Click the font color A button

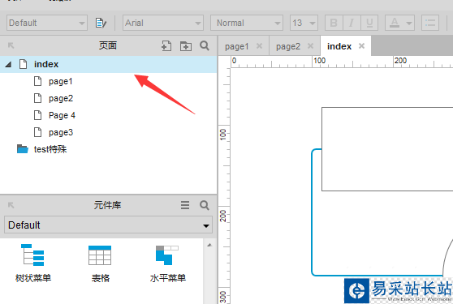[395, 23]
